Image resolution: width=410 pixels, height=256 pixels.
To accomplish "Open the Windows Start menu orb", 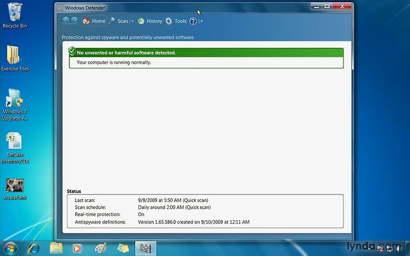I will click(x=11, y=248).
